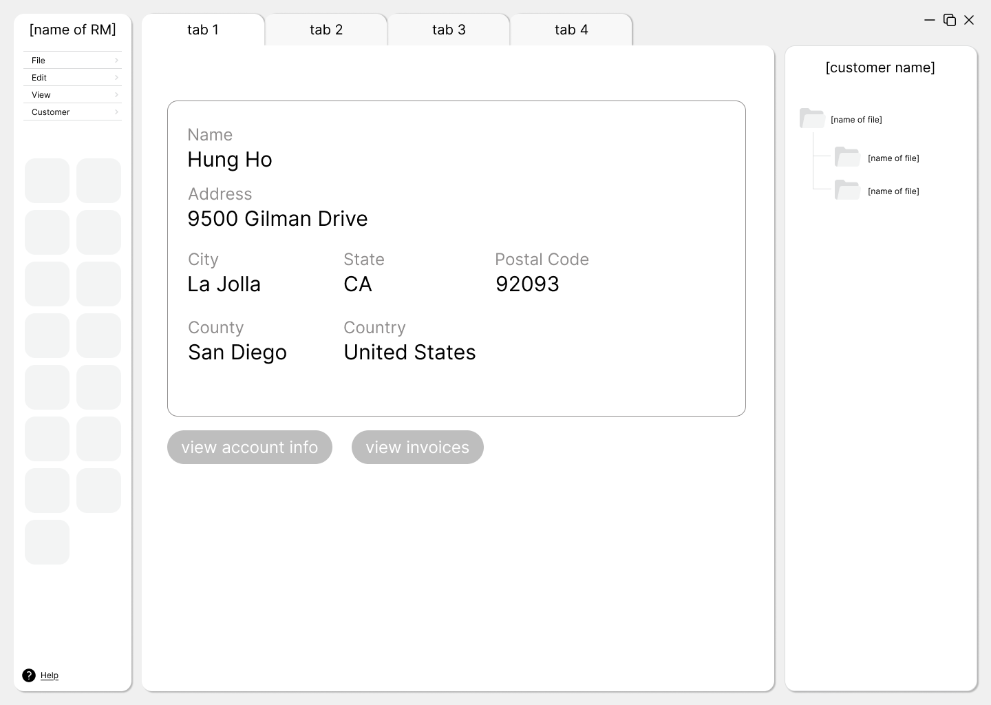The image size is (991, 705).
Task: Click the bottommost icon in the left sidebar grid
Action: [x=47, y=542]
